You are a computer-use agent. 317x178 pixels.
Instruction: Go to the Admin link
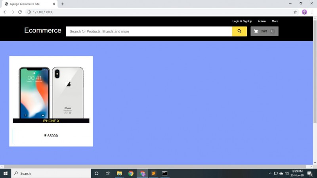(x=262, y=21)
